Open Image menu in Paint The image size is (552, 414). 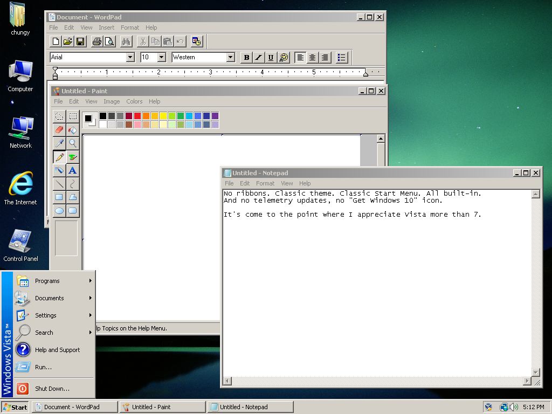click(x=112, y=101)
